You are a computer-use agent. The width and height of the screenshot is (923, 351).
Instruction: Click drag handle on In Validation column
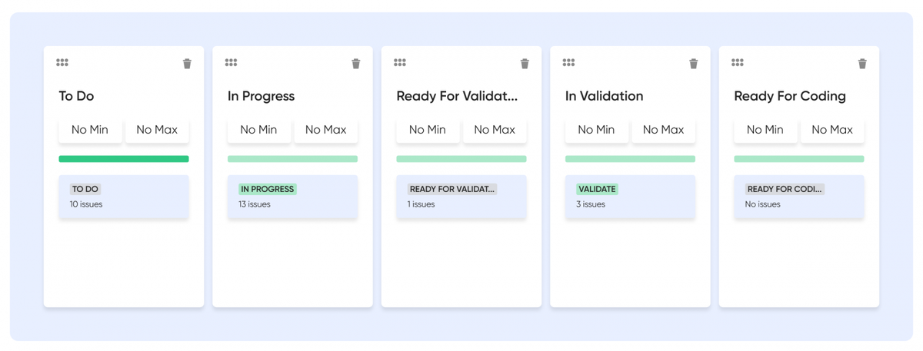568,63
